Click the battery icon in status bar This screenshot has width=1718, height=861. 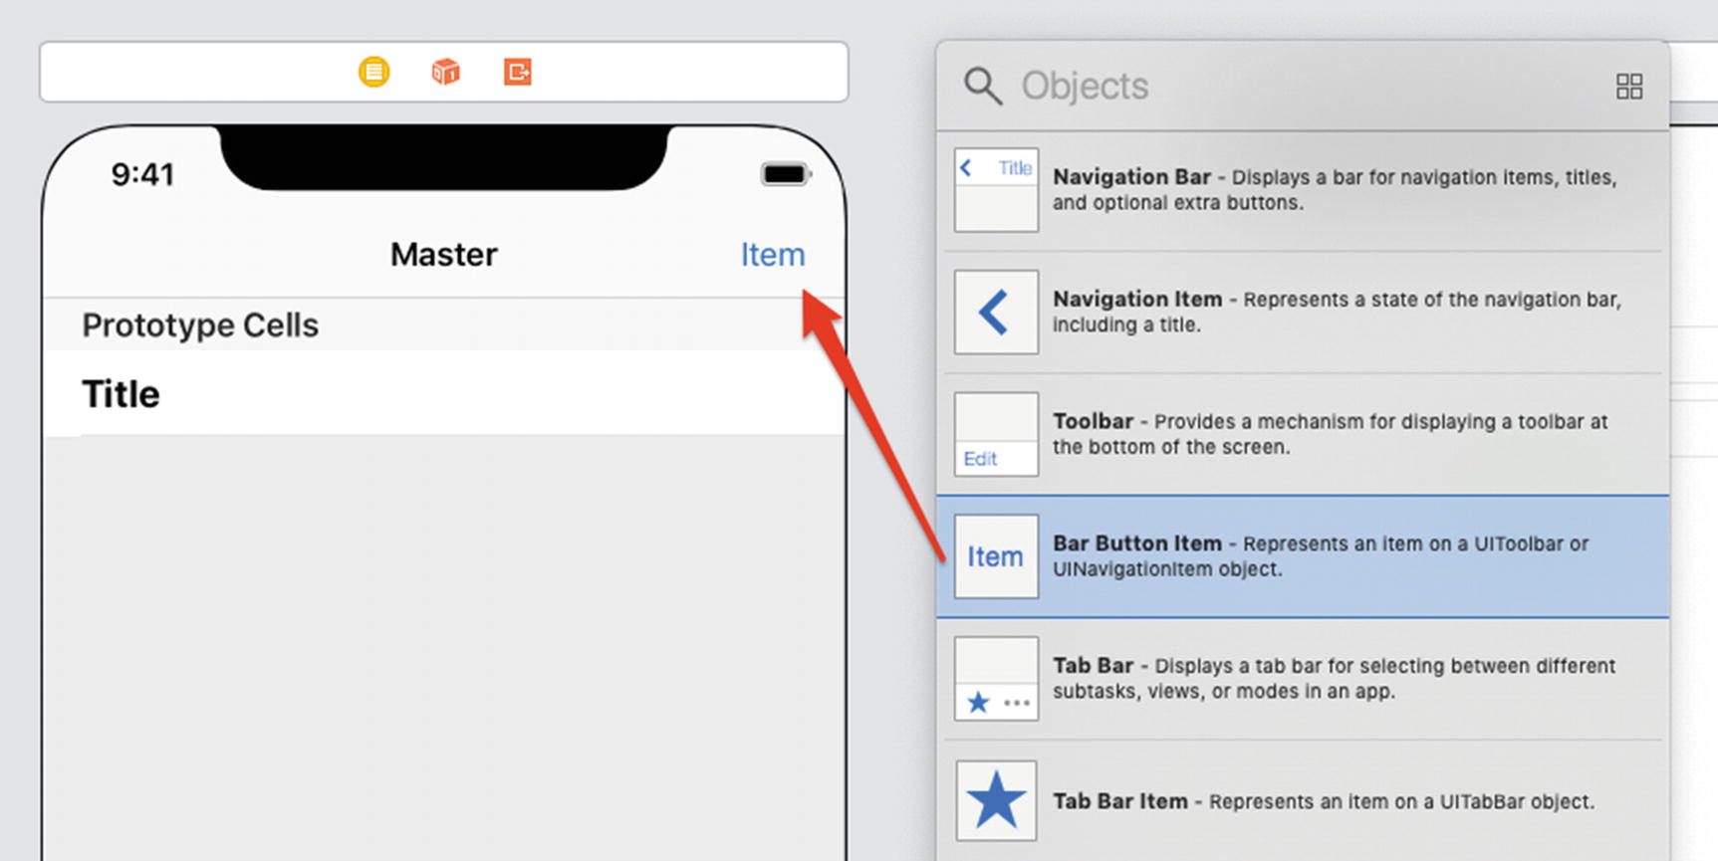coord(786,175)
